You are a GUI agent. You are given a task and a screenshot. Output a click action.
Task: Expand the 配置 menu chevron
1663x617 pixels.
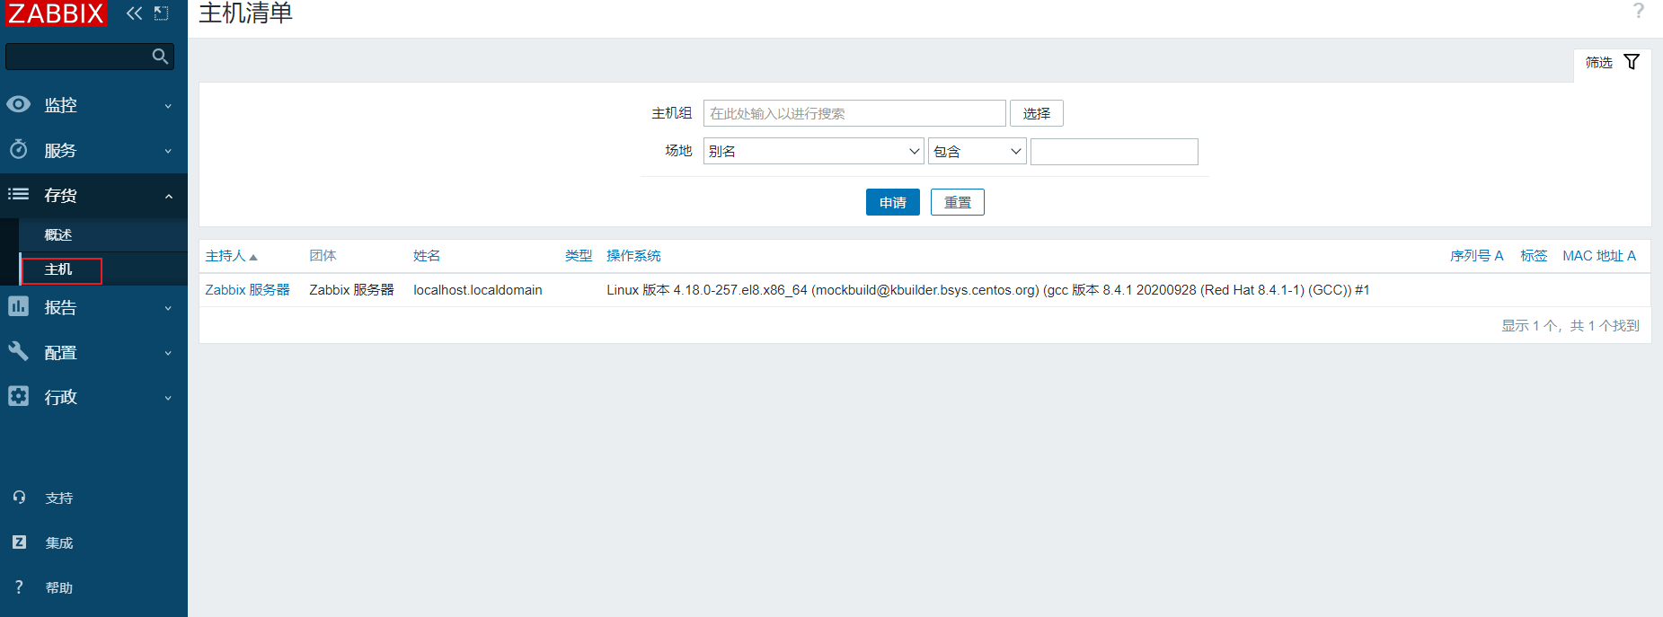pyautogui.click(x=168, y=353)
